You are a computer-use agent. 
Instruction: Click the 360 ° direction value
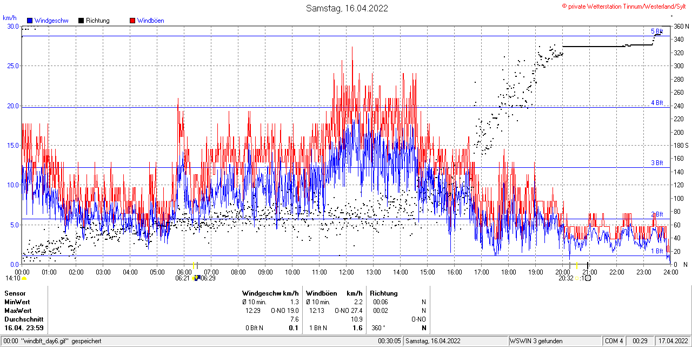pyautogui.click(x=379, y=328)
